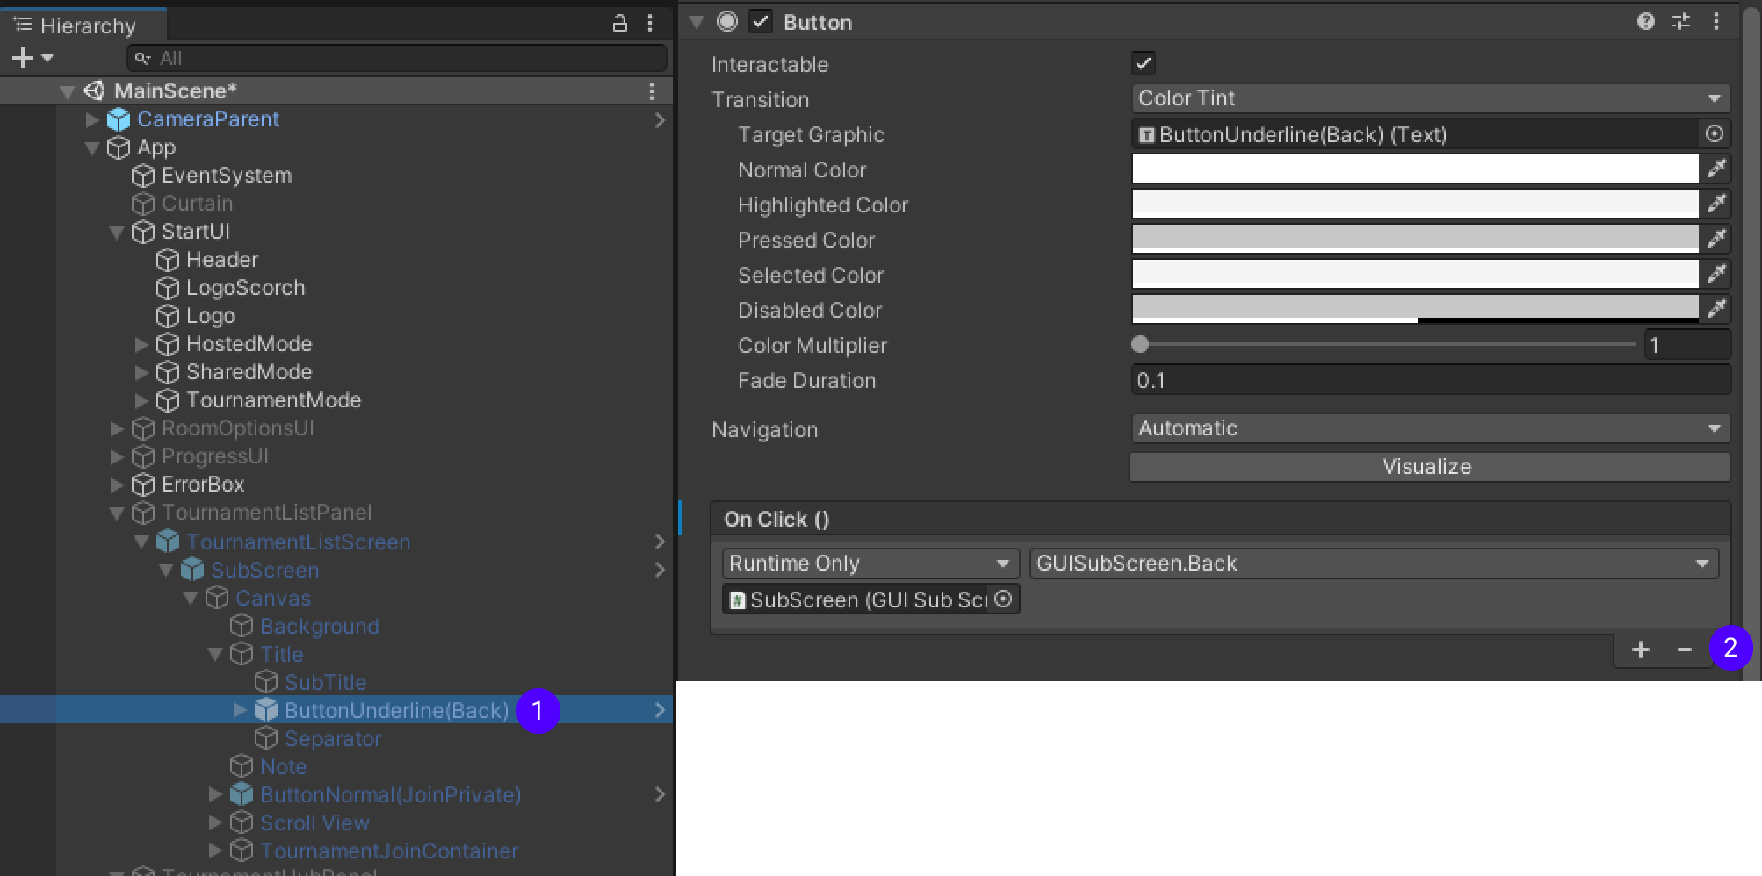Open the Button component presets icon
This screenshot has width=1762, height=876.
point(1681,22)
